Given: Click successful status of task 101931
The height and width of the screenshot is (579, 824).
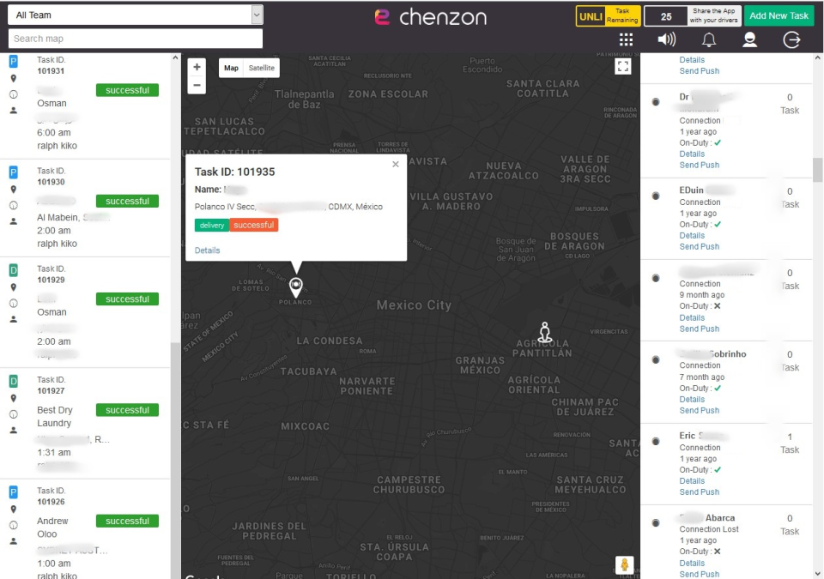Looking at the screenshot, I should [127, 90].
